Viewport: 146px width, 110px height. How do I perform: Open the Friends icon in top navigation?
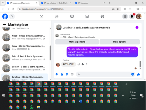(57, 16)
